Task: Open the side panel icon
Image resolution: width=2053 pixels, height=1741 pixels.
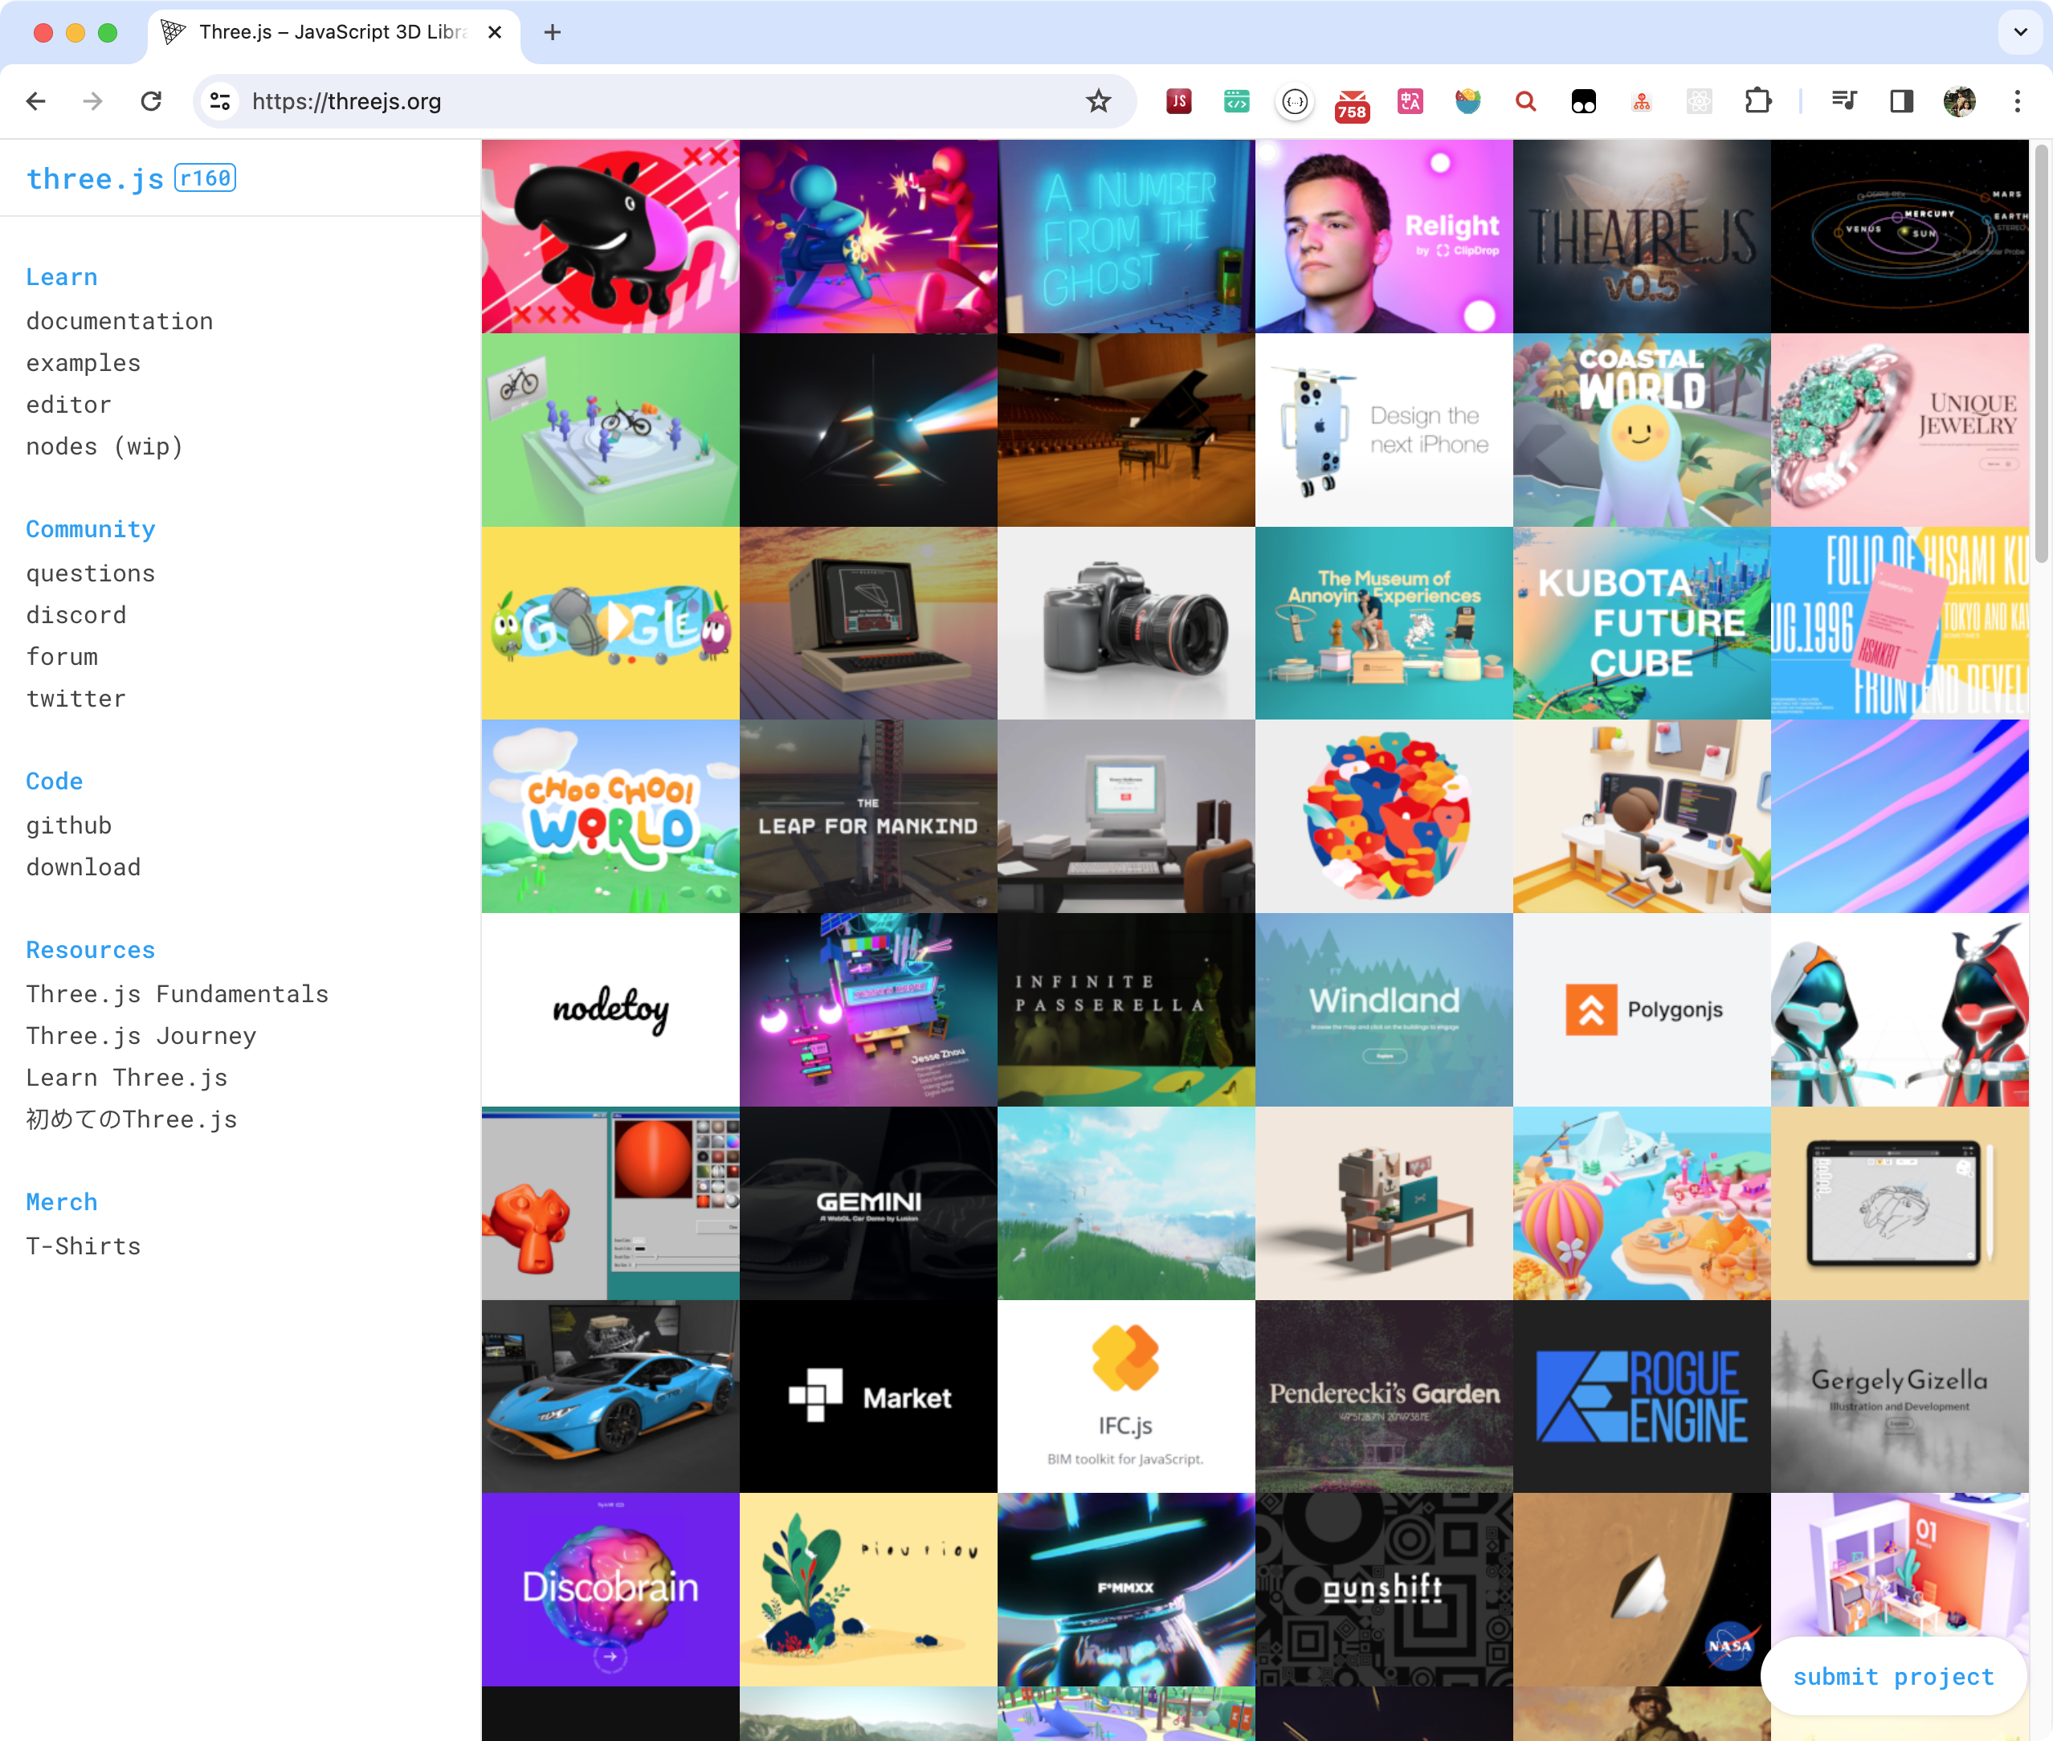Action: pyautogui.click(x=1901, y=100)
